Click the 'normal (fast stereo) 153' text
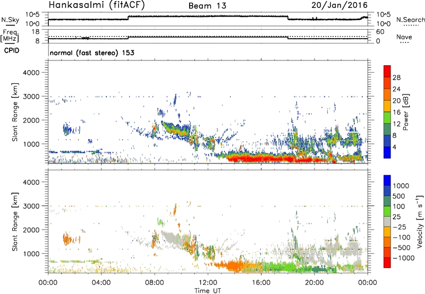 92,53
